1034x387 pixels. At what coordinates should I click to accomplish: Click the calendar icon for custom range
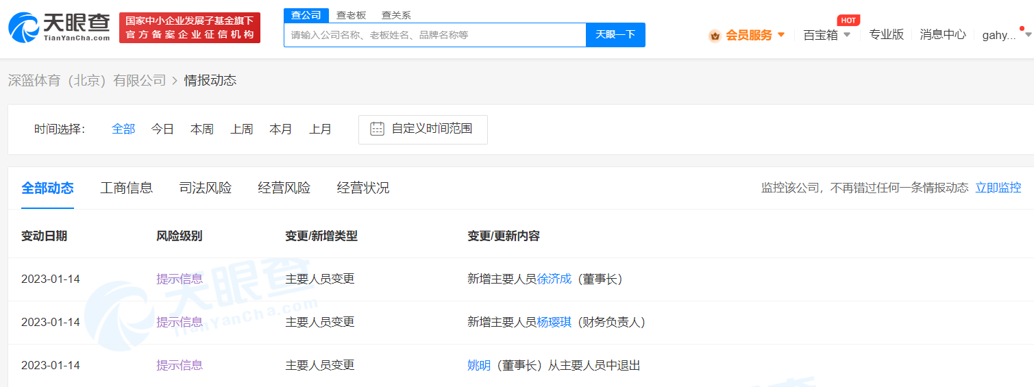377,129
